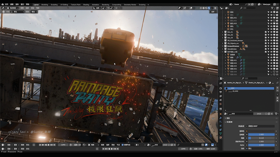Open the Scene properties tab icon

221,100
